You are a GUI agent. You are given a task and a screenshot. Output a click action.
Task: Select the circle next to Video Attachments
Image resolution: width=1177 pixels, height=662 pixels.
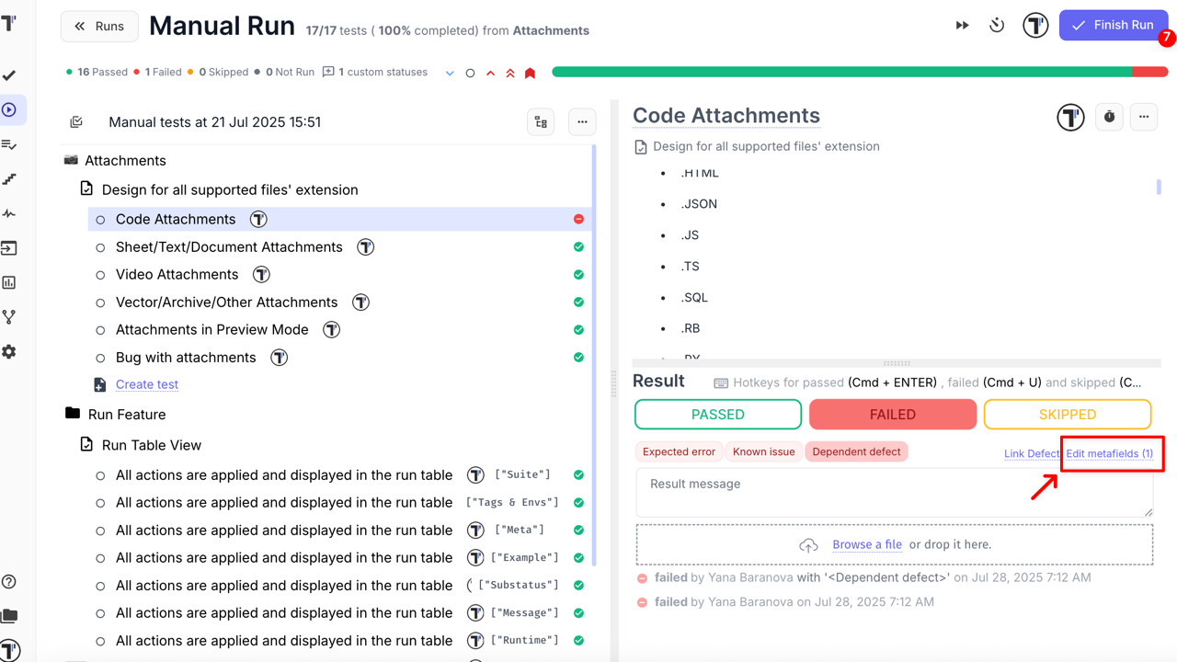point(101,275)
